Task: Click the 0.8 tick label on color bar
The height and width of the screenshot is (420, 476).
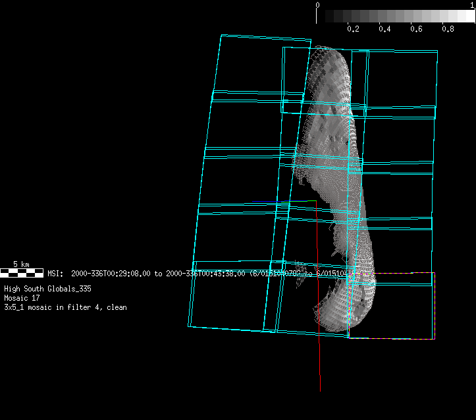Action: (448, 30)
